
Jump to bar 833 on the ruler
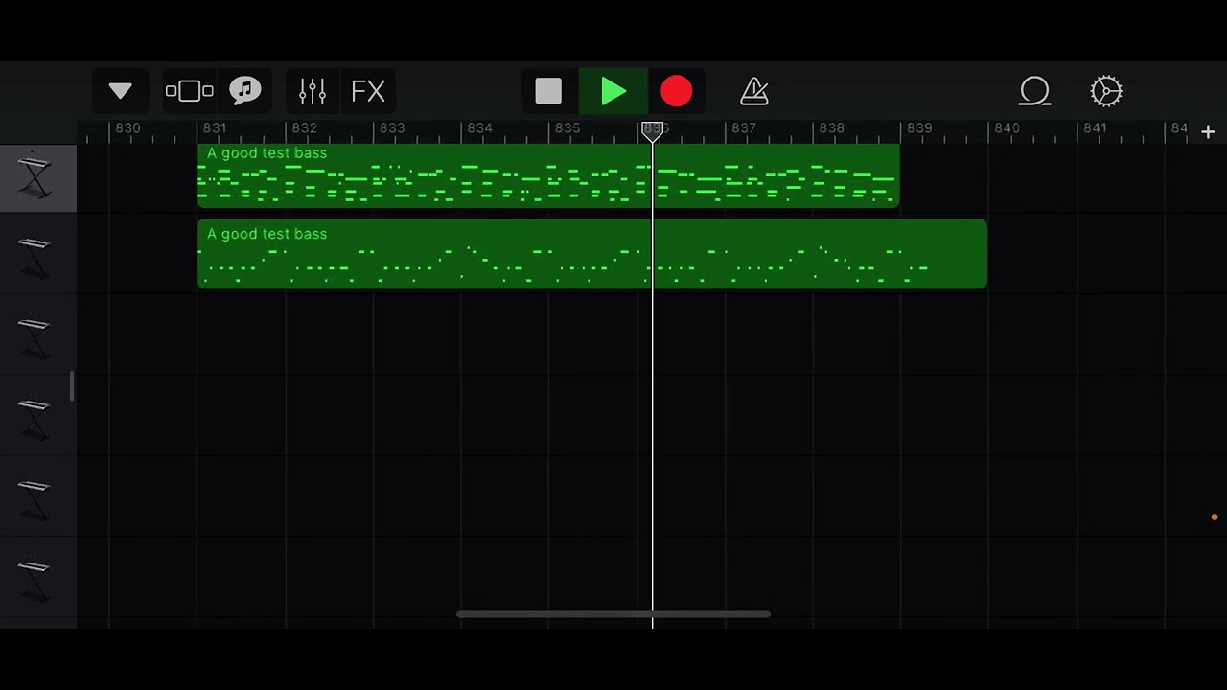391,128
